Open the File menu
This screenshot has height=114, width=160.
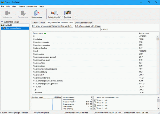pyautogui.click(x=3, y=6)
